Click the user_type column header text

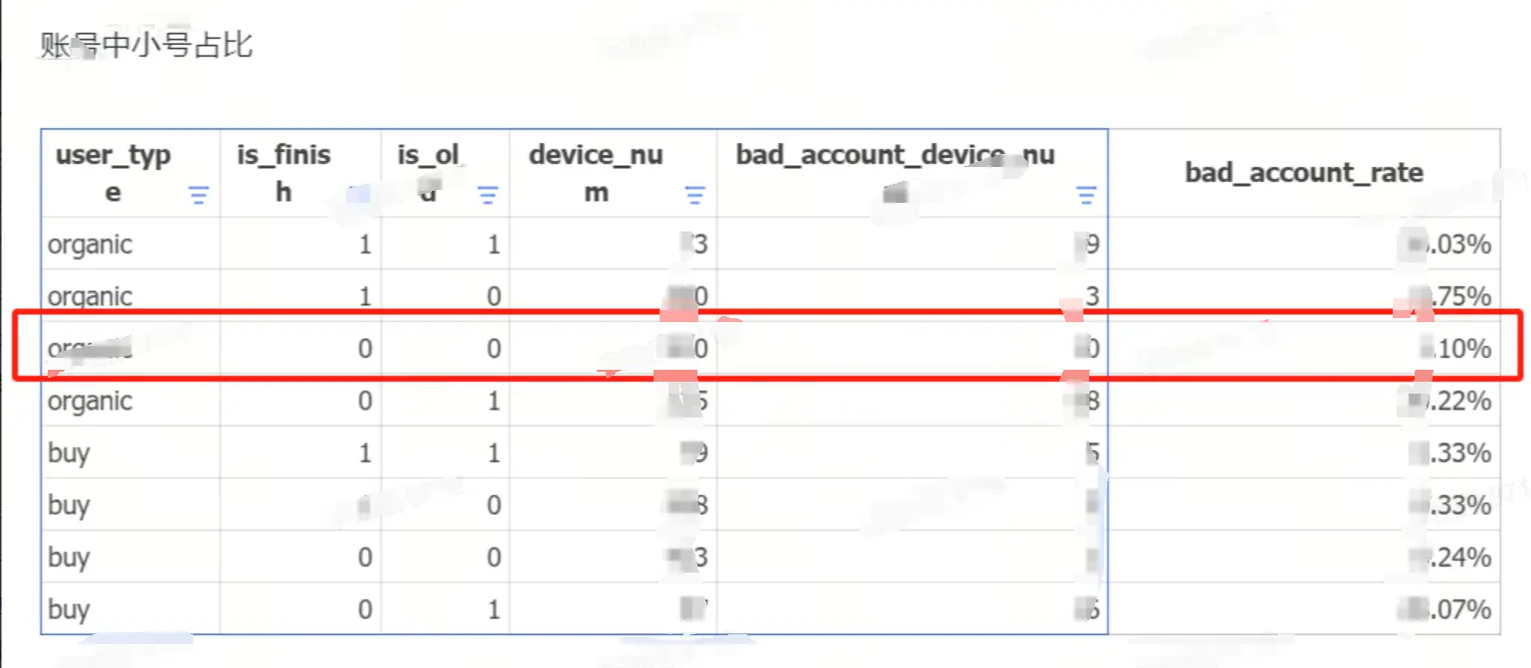(112, 173)
